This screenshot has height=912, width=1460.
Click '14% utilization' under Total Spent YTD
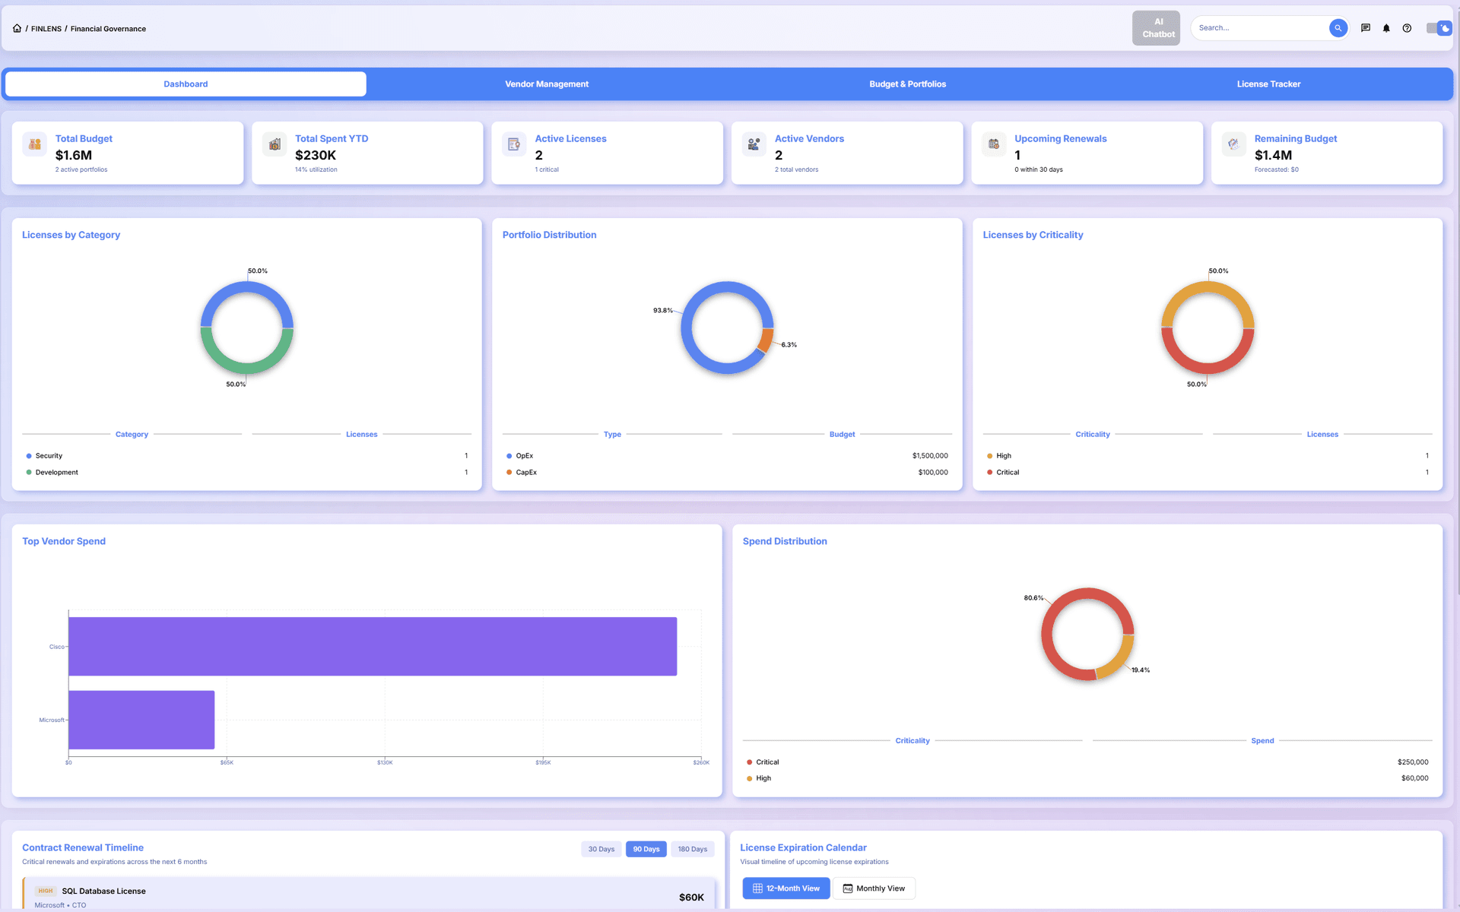point(316,169)
